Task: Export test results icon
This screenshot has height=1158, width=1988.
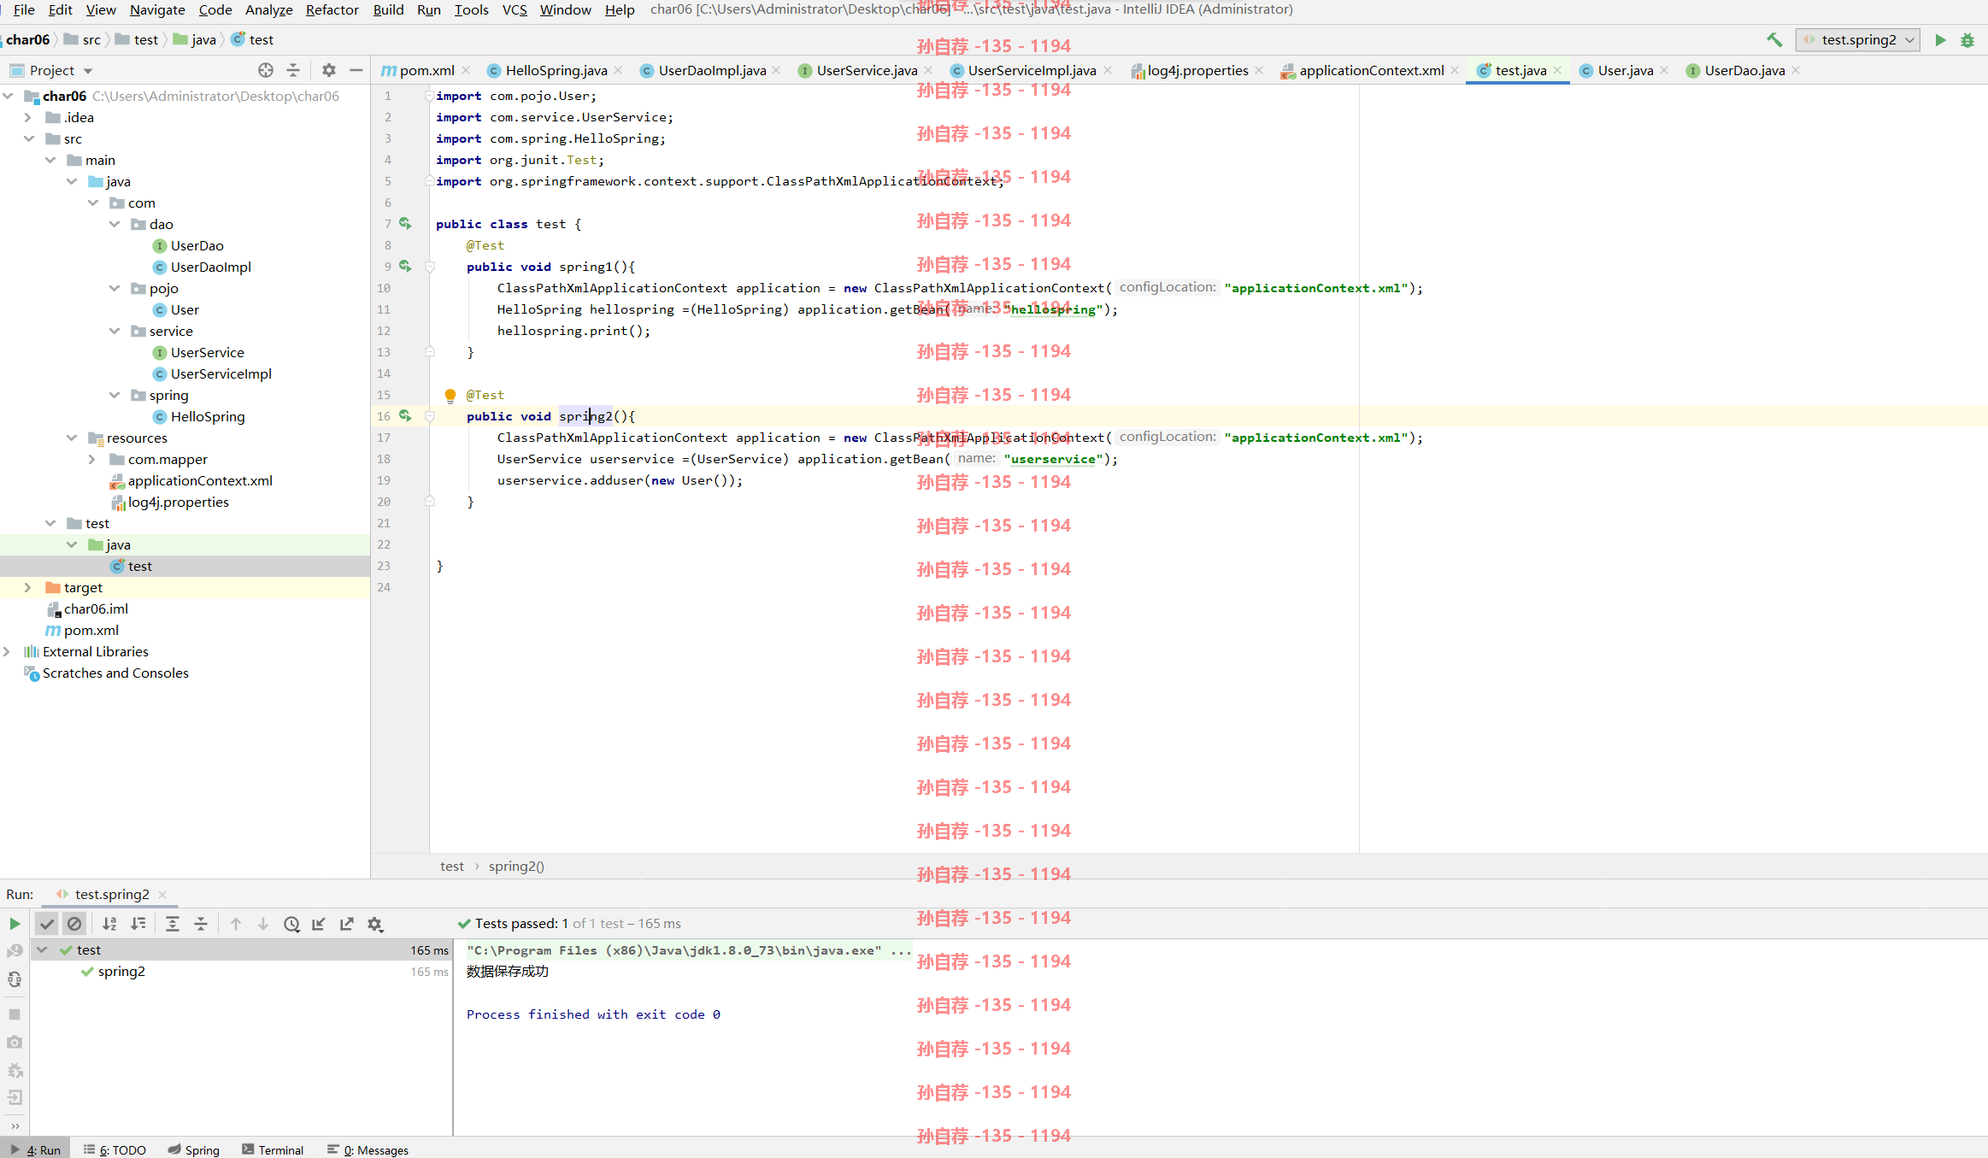Action: click(347, 924)
